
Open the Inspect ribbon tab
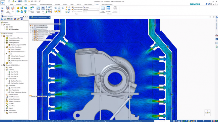point(65,4)
